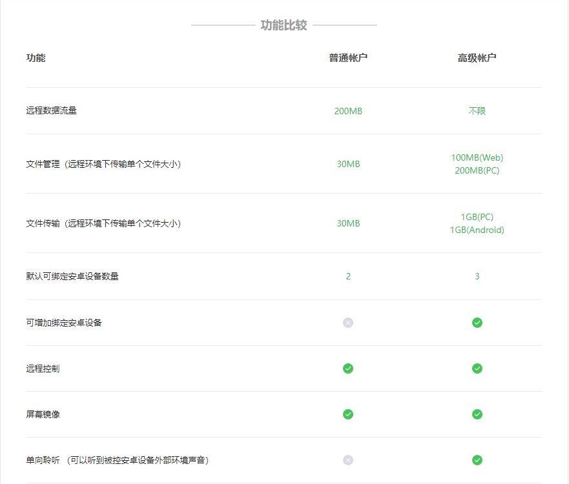Click 30MB value in the 文件管理 row
This screenshot has height=484, width=569.
tap(348, 164)
